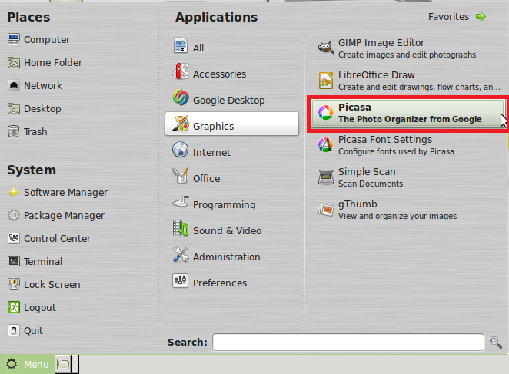Click the "Lock Screen" label
509x374 pixels.
tap(52, 284)
